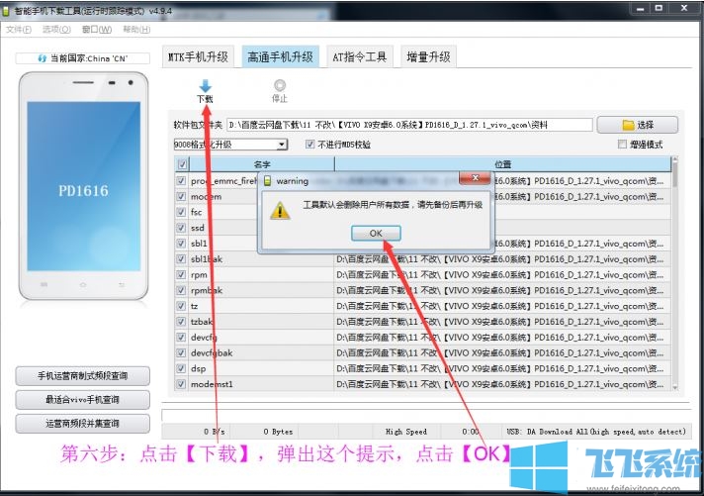Click the folder icon on the select button
This screenshot has height=496, width=704.
pyautogui.click(x=628, y=125)
